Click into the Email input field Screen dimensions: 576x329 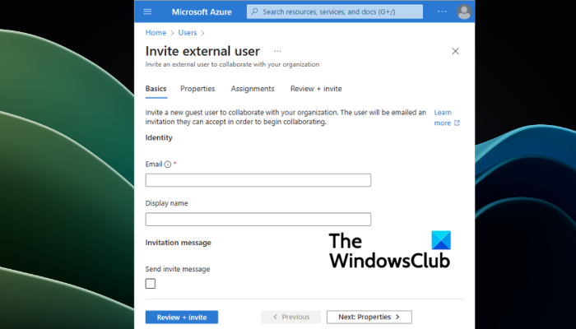258,180
